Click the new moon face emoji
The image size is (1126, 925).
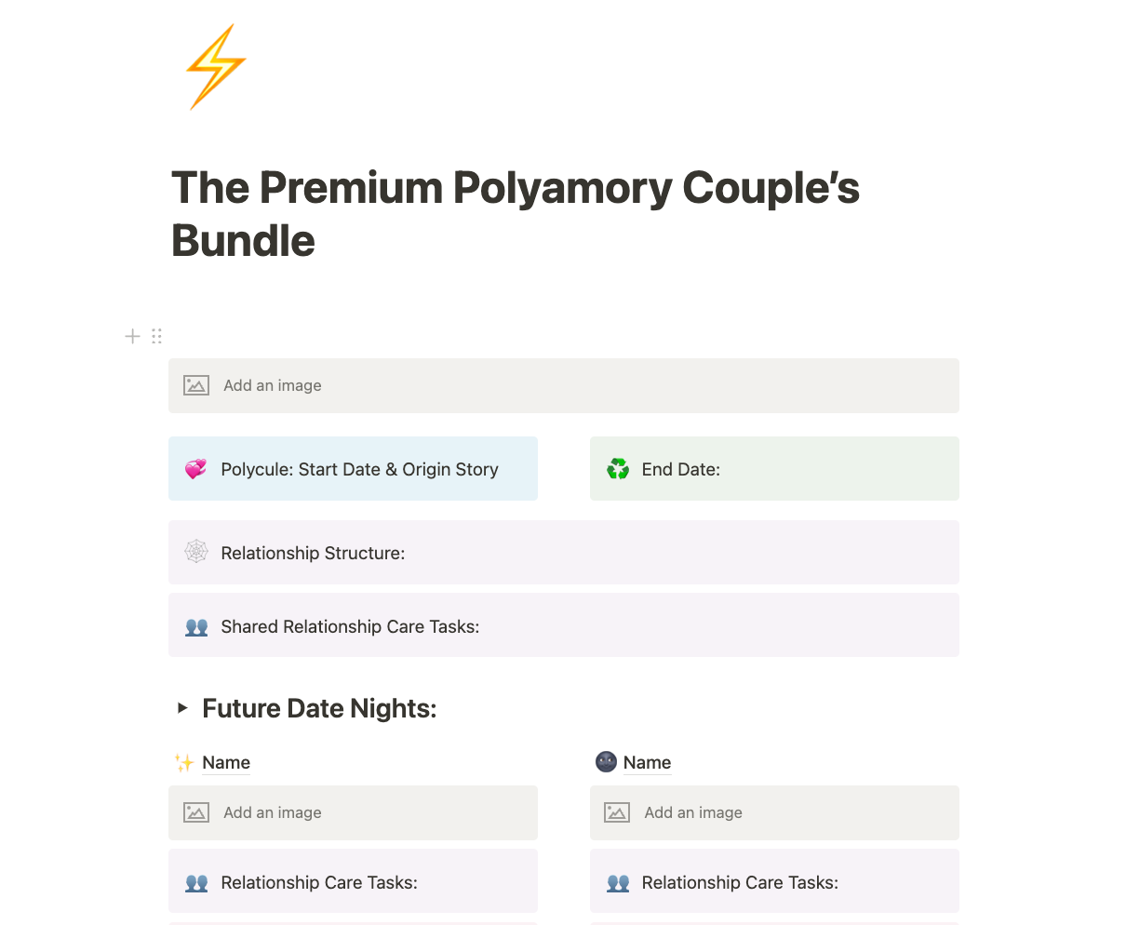point(606,762)
